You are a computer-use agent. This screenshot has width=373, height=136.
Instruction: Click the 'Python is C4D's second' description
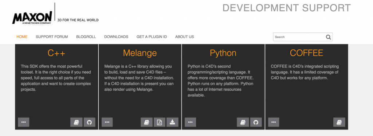coord(220,81)
